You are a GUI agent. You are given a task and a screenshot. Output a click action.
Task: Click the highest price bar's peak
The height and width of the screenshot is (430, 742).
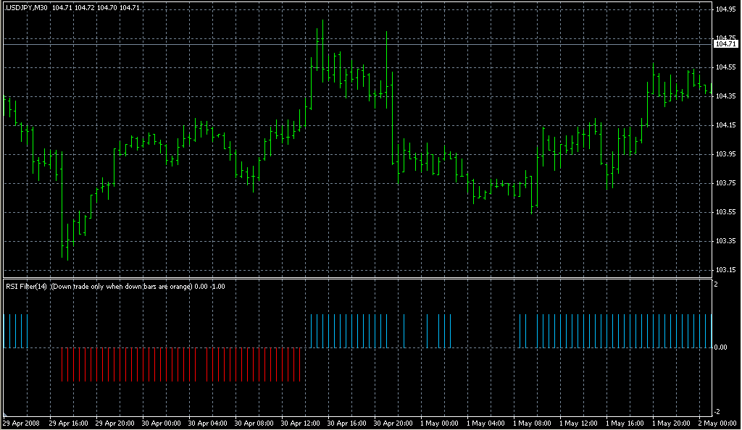[322, 20]
